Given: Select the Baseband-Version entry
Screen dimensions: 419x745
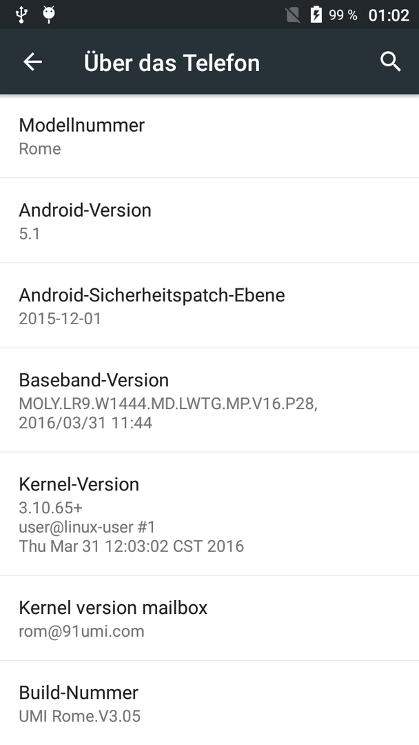Looking at the screenshot, I should (209, 400).
